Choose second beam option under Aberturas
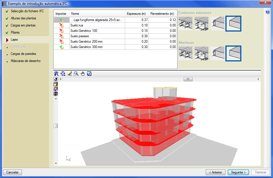 [201, 53]
